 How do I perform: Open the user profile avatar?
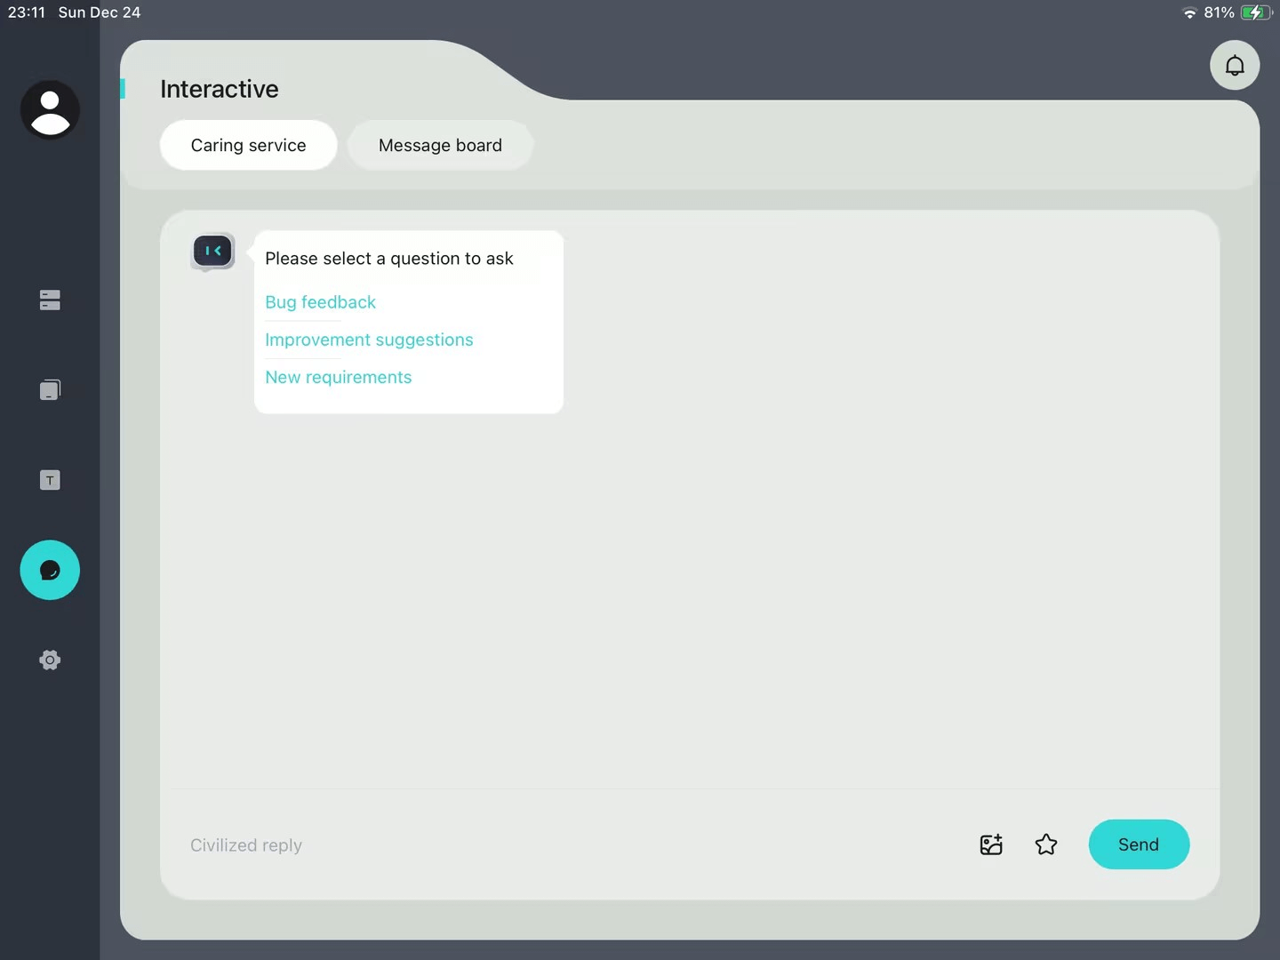point(50,110)
